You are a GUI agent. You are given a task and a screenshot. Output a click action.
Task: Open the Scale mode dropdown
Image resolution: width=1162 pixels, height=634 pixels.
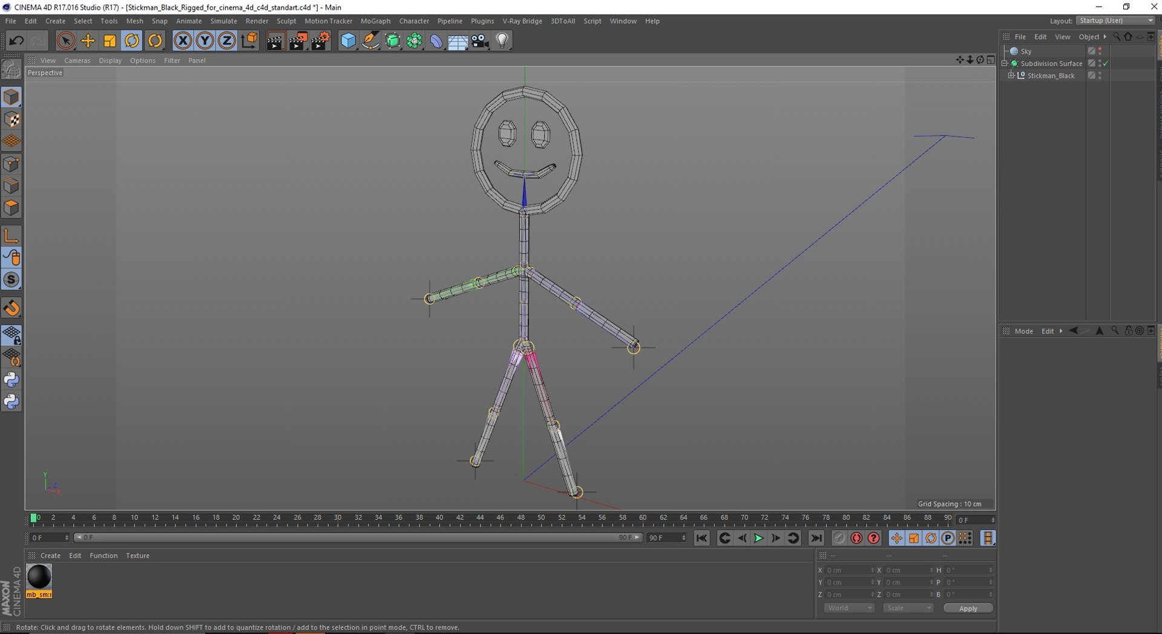pos(908,608)
